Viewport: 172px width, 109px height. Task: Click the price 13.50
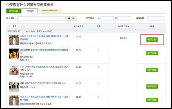[79, 67]
